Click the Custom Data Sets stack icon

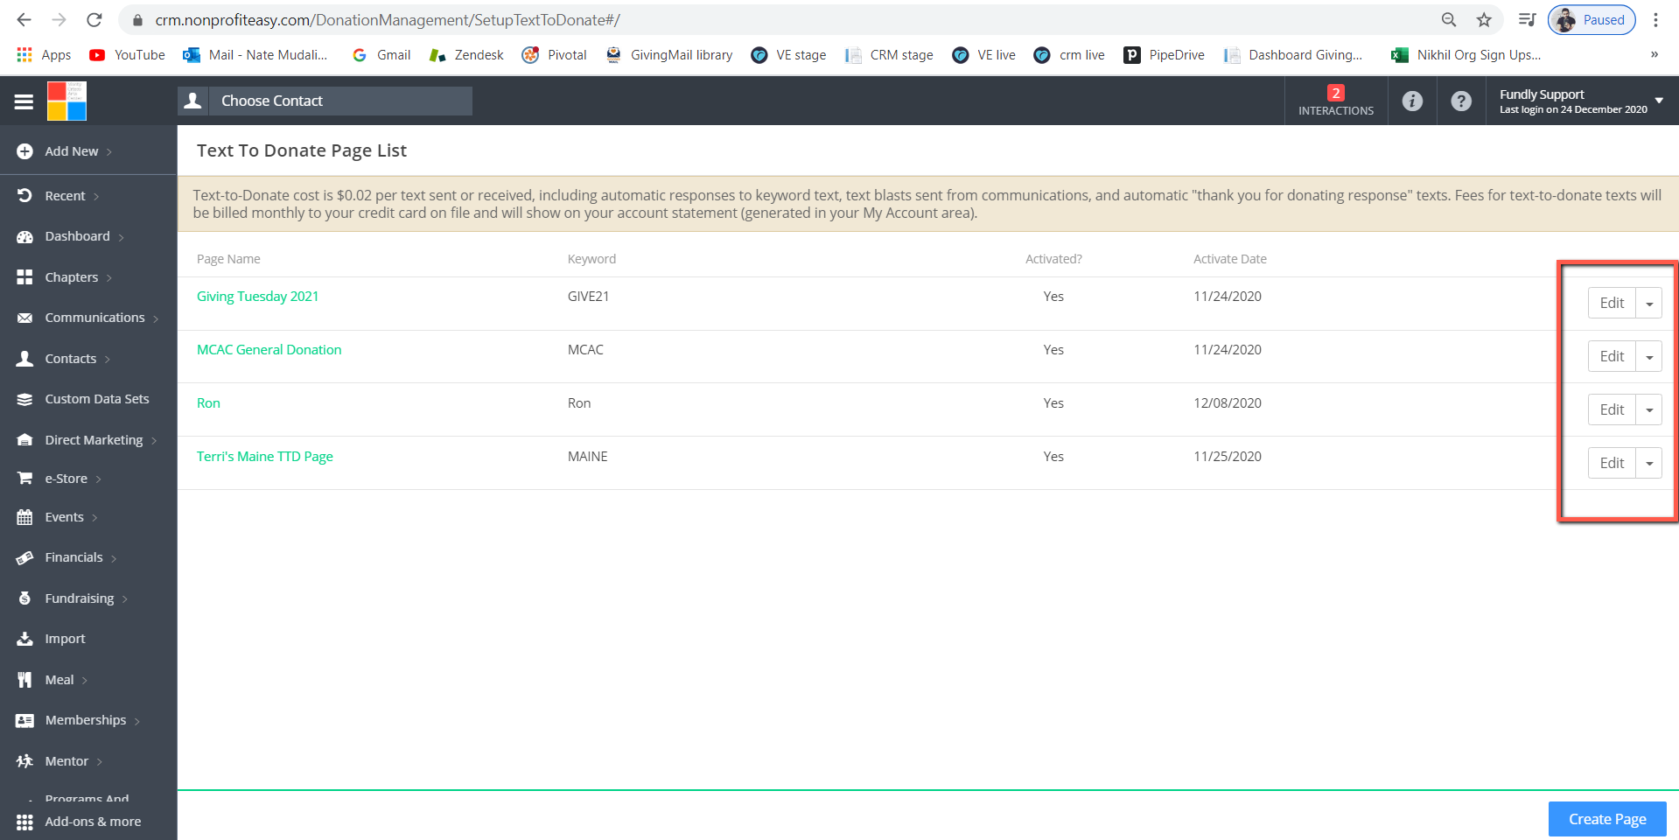coord(24,399)
